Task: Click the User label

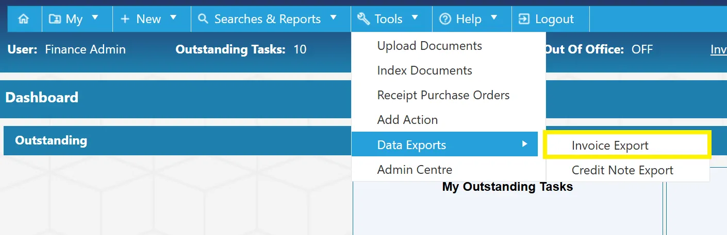Action: coord(22,49)
